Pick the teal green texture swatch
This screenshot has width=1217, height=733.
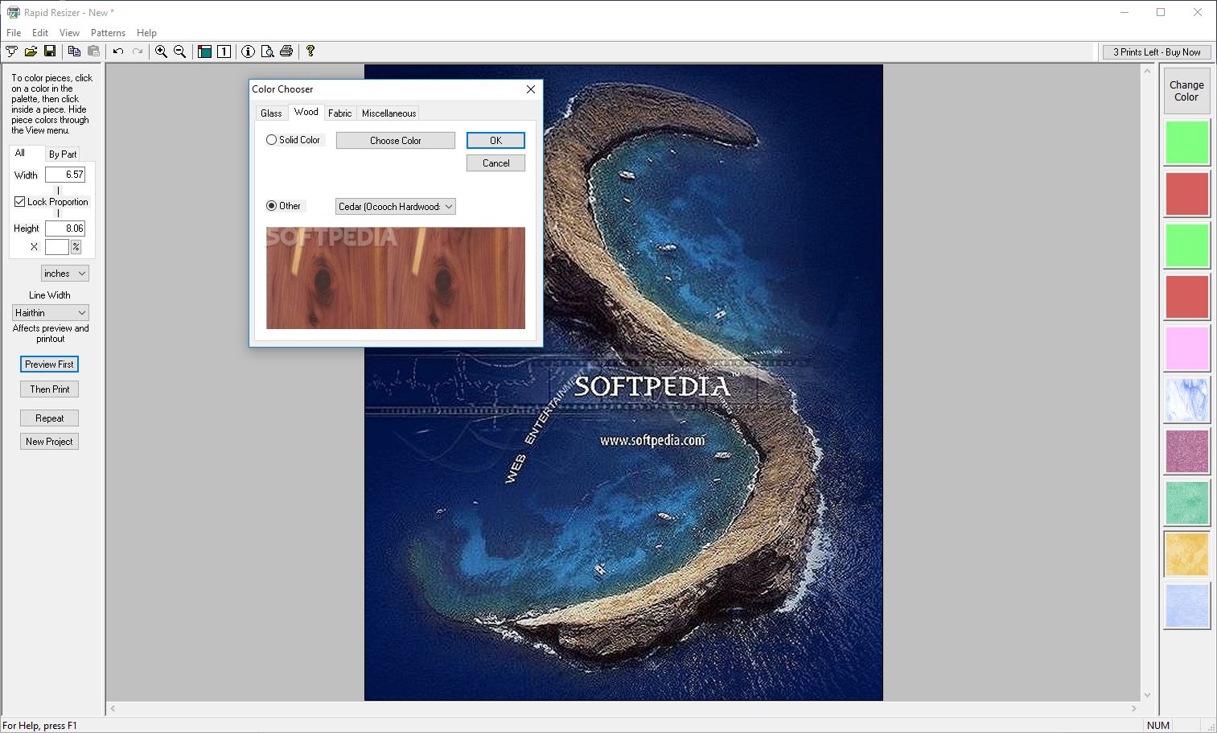pos(1186,503)
